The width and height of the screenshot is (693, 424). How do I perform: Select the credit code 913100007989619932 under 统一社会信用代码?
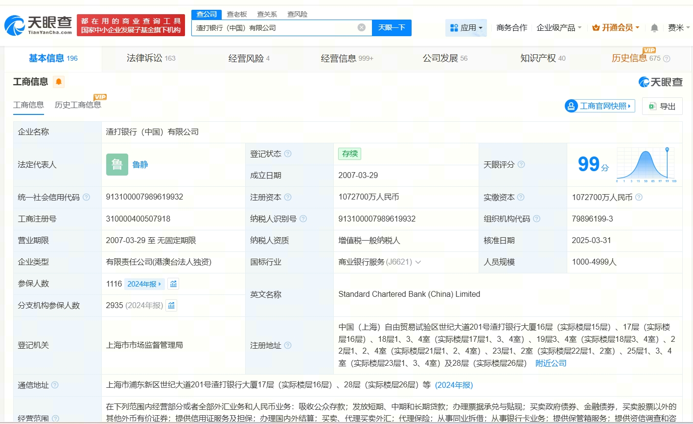[144, 197]
